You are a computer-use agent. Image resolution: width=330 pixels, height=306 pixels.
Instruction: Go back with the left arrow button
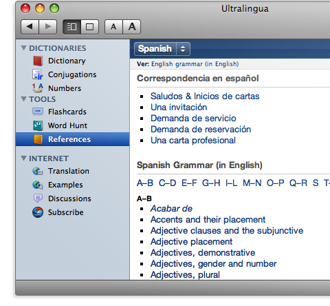pyautogui.click(x=30, y=27)
